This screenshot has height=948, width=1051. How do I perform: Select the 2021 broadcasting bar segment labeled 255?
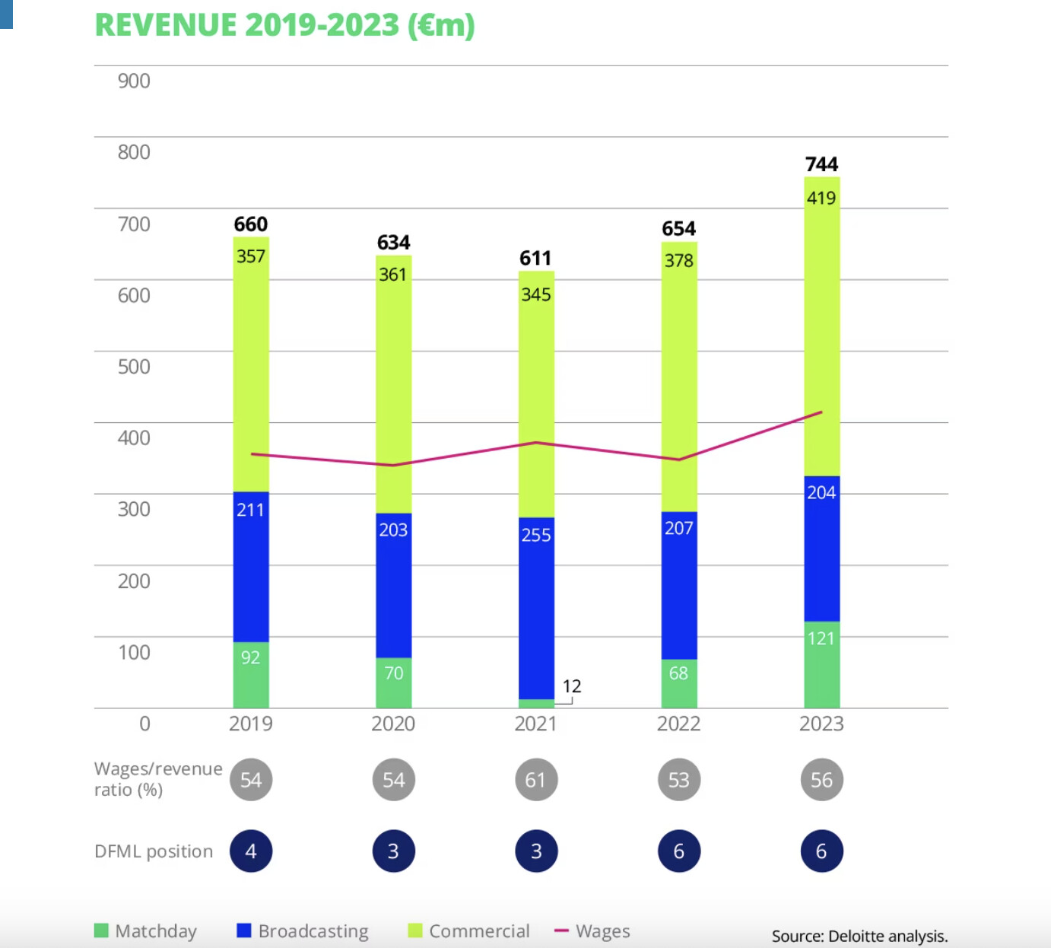click(x=536, y=609)
